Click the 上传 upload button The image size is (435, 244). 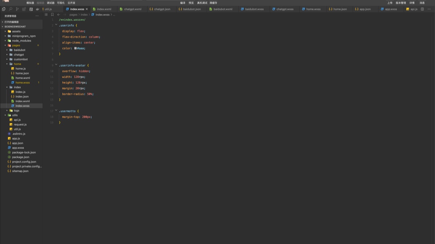[390, 3]
